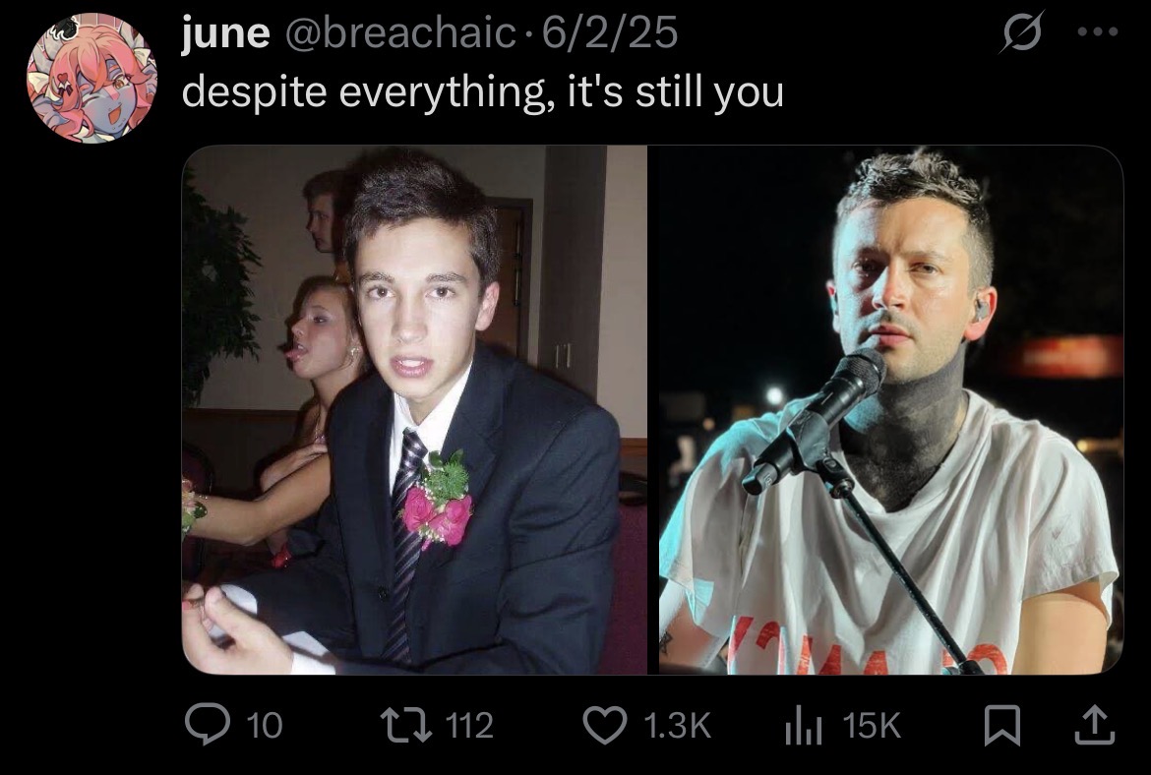Click the 6/2/25 post date
Screen dimensions: 1151x775
click(x=610, y=33)
